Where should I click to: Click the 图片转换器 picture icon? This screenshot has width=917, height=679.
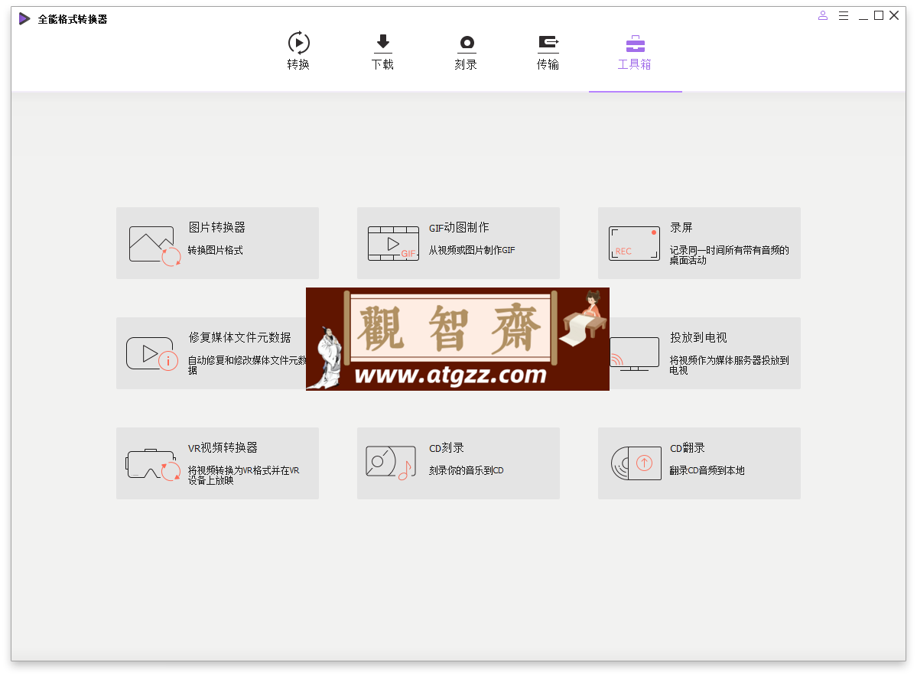tap(154, 245)
